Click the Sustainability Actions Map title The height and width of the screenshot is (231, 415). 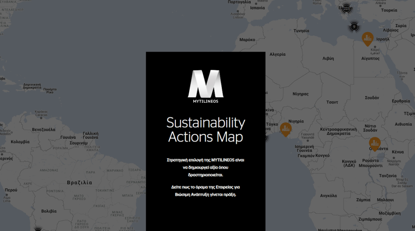[206, 130]
